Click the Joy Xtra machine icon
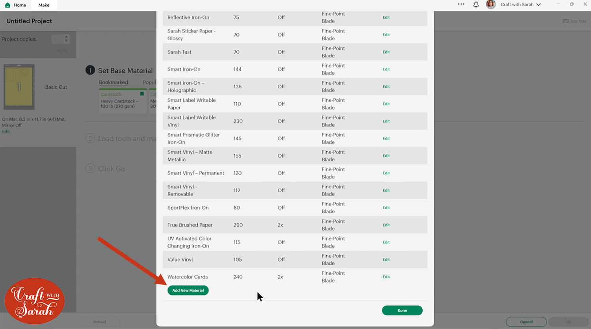Viewport: 591px width, 329px height. click(x=565, y=21)
